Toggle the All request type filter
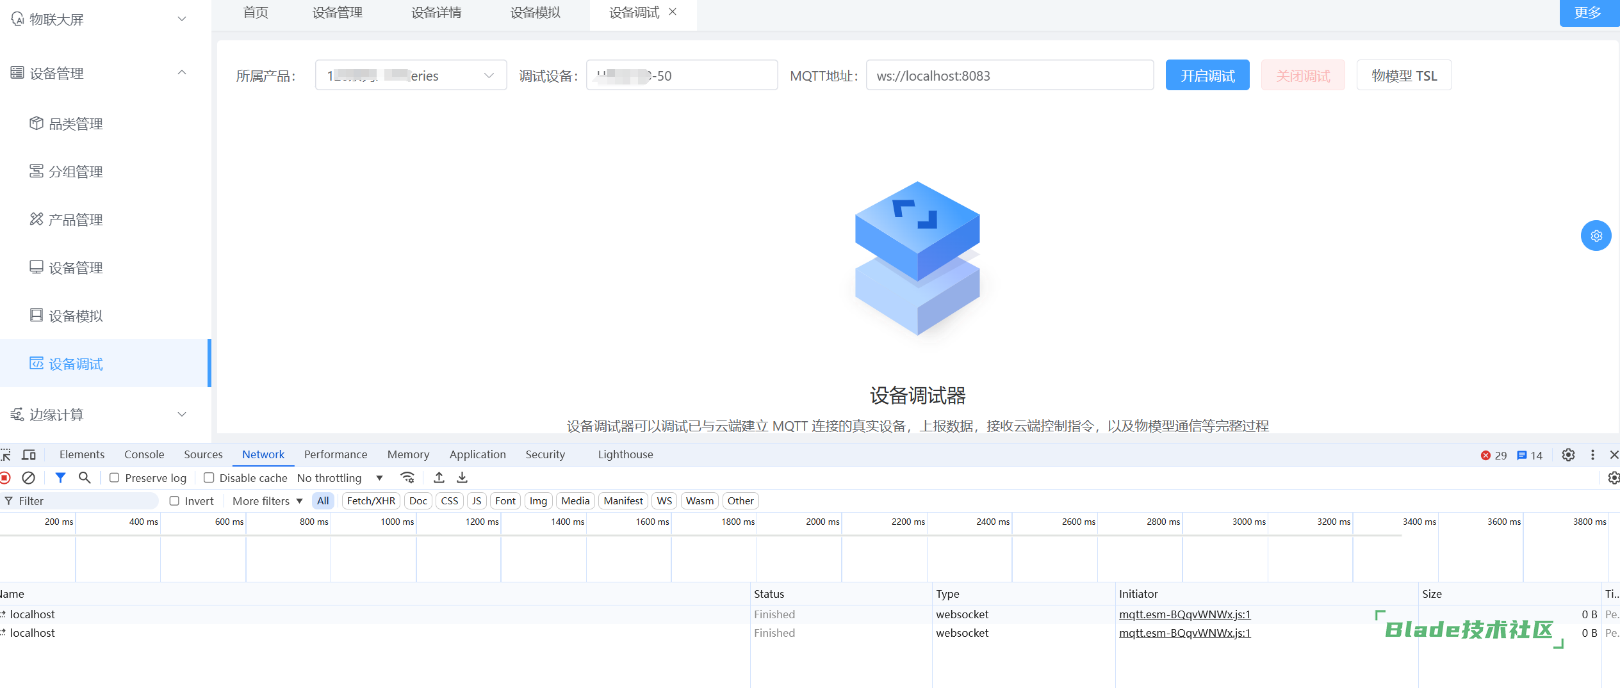This screenshot has width=1620, height=688. pos(323,500)
